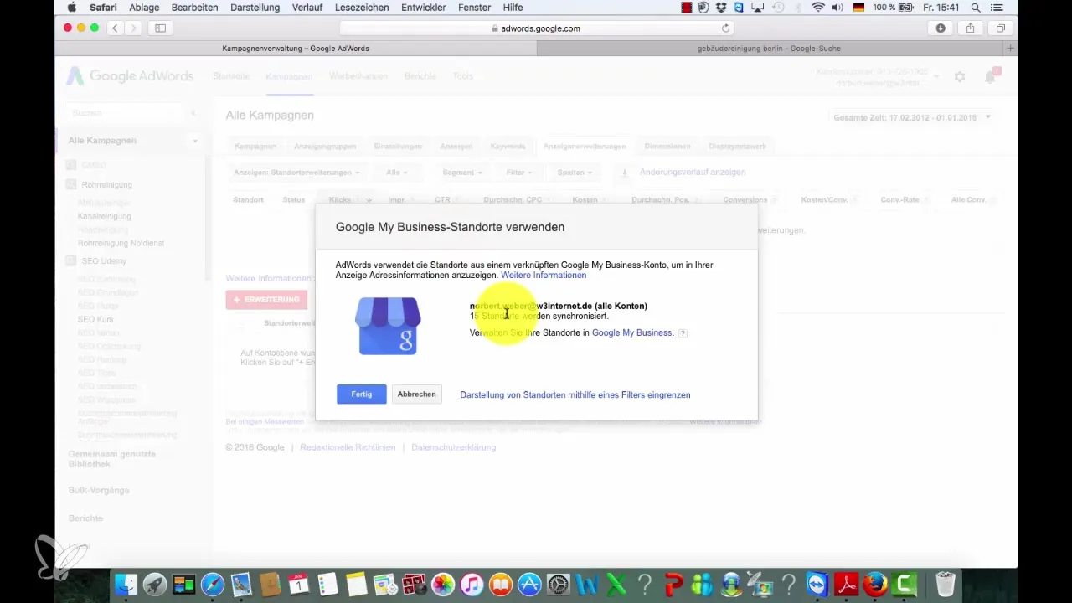Select the Anzeigenerweiterungen tab
The width and height of the screenshot is (1072, 603).
pos(585,146)
